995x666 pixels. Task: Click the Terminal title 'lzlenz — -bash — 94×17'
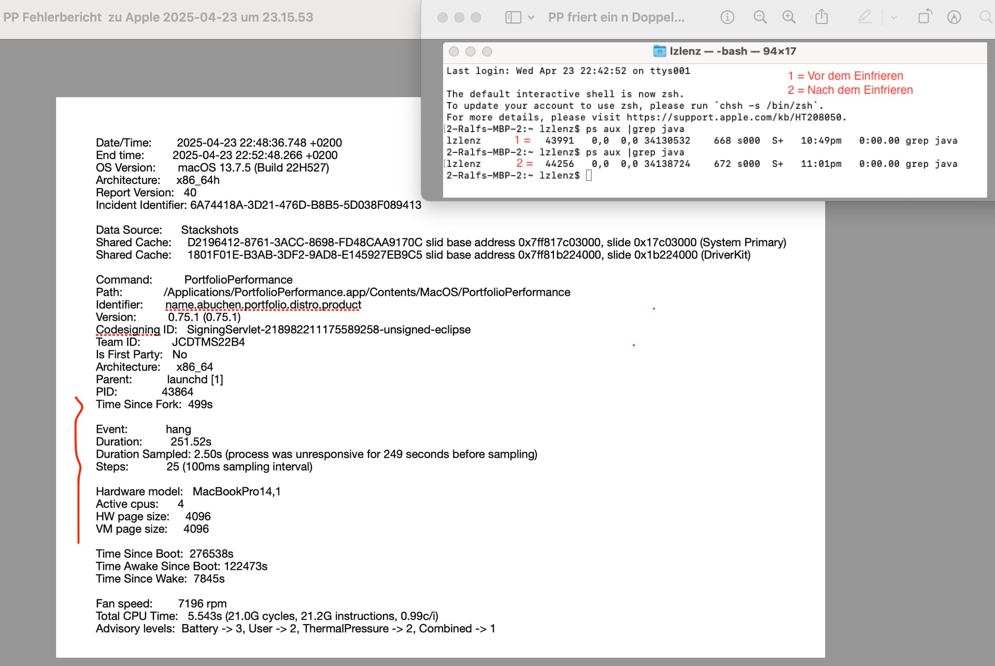tap(733, 51)
